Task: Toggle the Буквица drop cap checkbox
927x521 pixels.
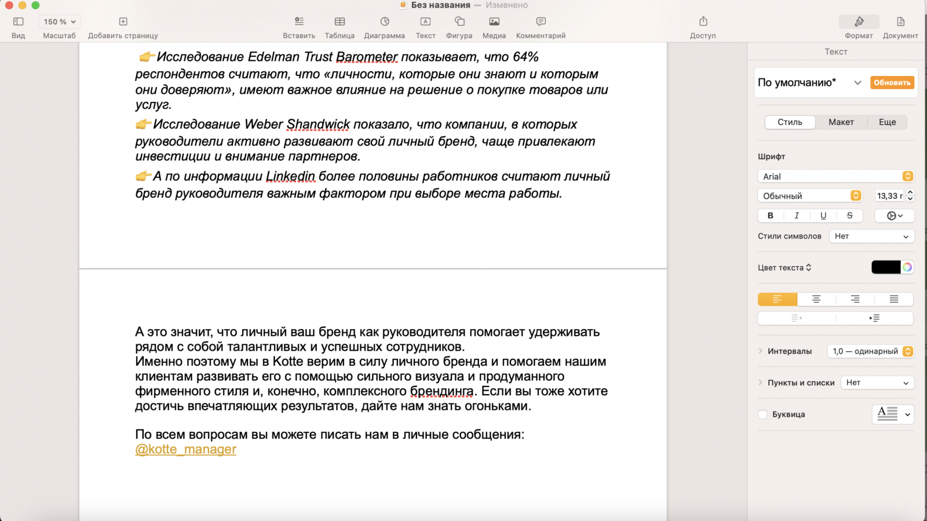Action: 762,414
